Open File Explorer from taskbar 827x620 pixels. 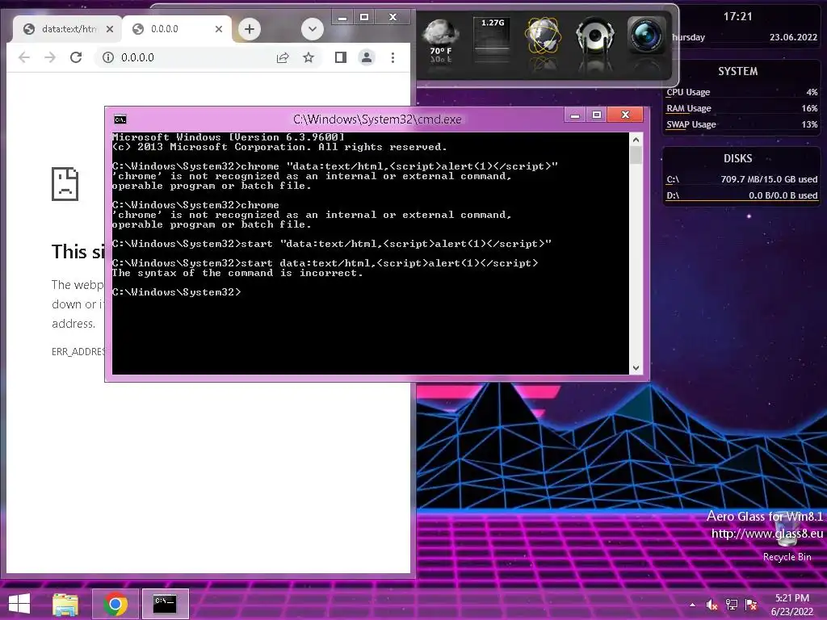click(65, 604)
